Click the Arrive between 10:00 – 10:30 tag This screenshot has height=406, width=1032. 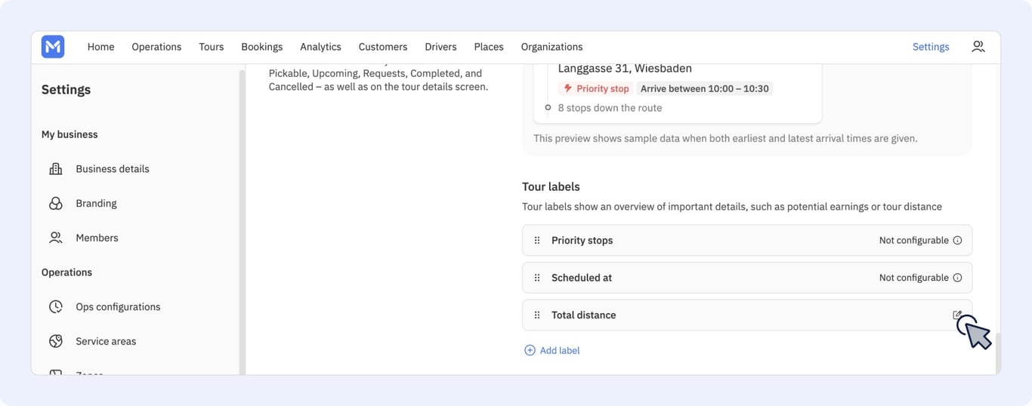click(x=705, y=88)
